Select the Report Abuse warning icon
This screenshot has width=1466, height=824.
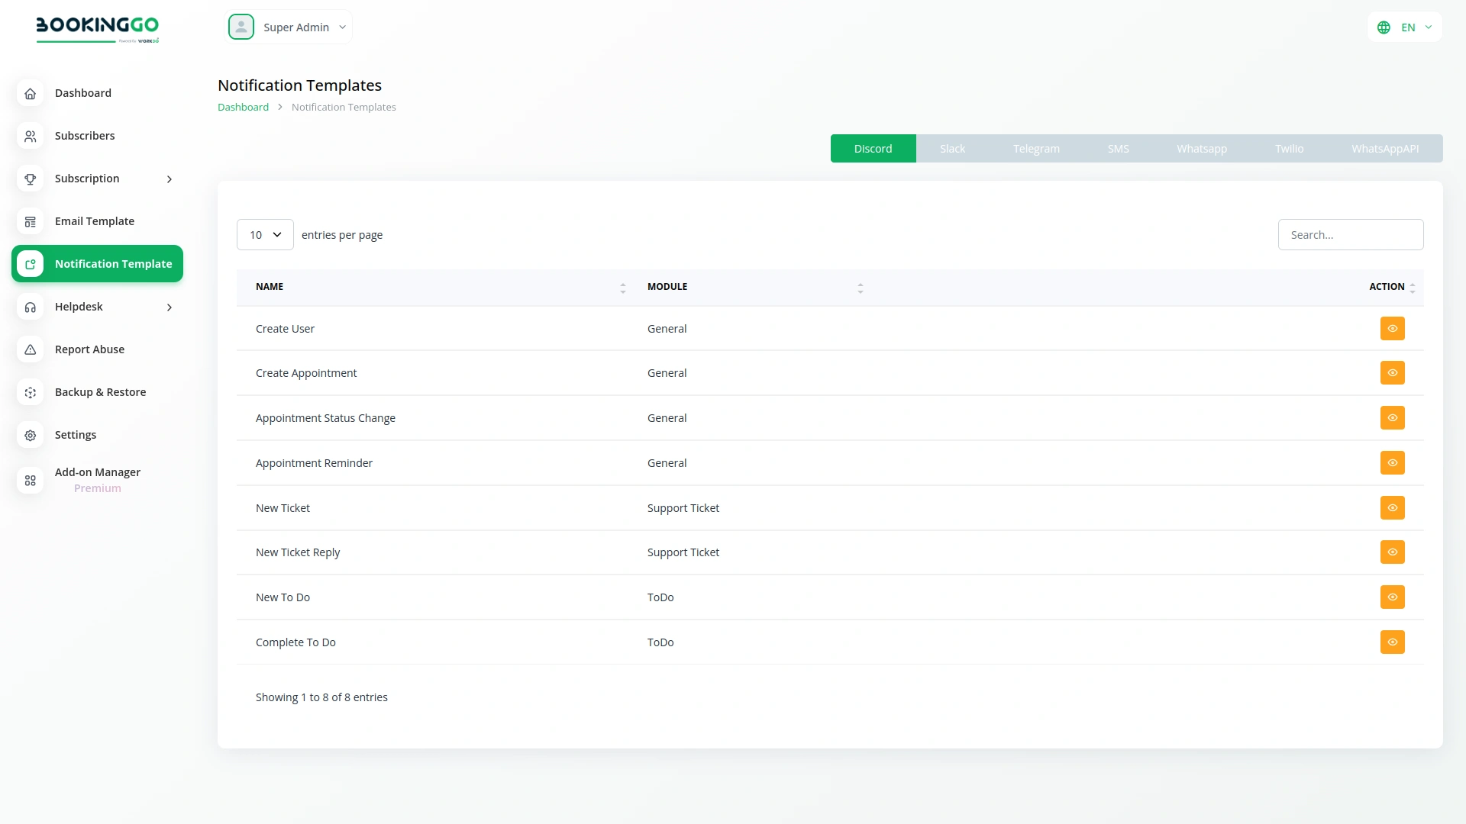[x=30, y=349]
